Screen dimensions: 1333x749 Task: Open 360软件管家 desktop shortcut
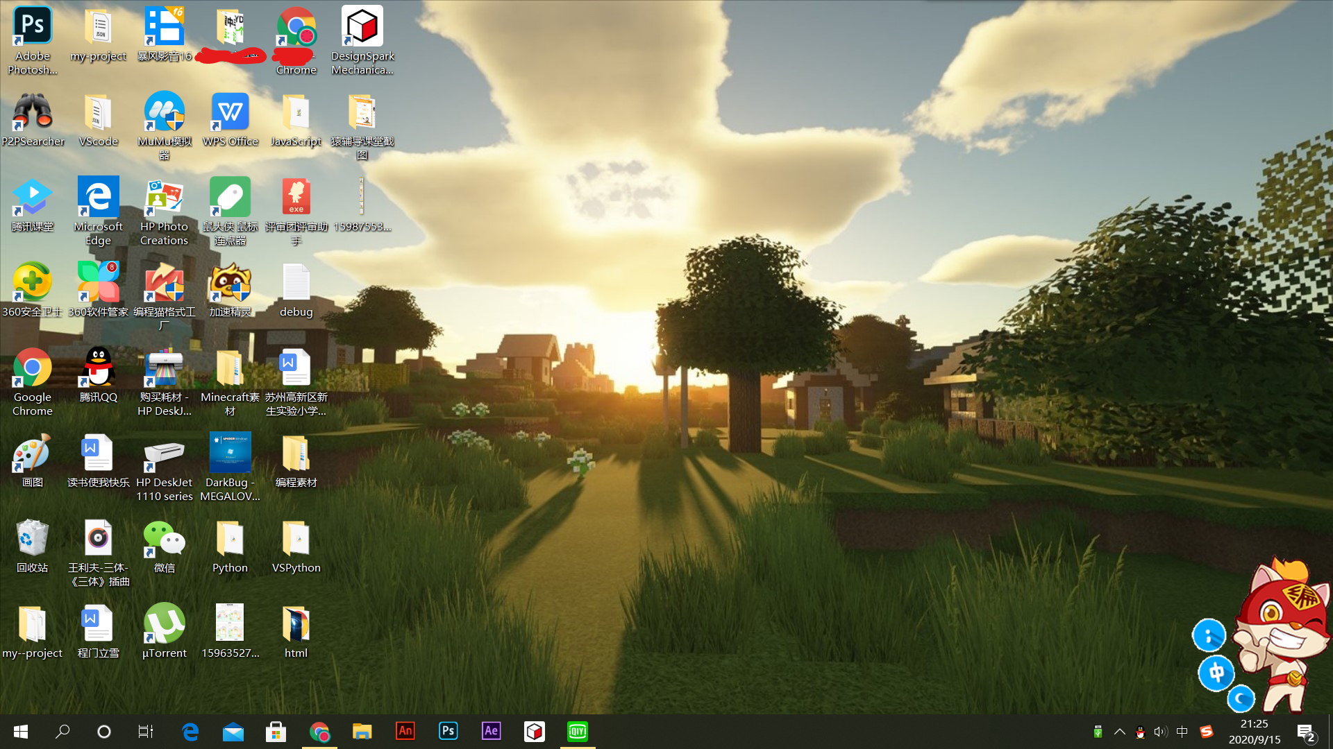pos(99,290)
